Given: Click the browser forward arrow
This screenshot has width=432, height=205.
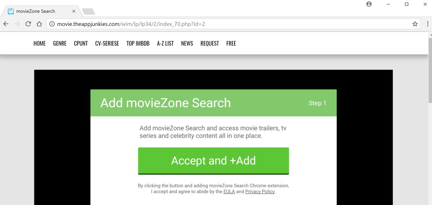Looking at the screenshot, I should 17,24.
